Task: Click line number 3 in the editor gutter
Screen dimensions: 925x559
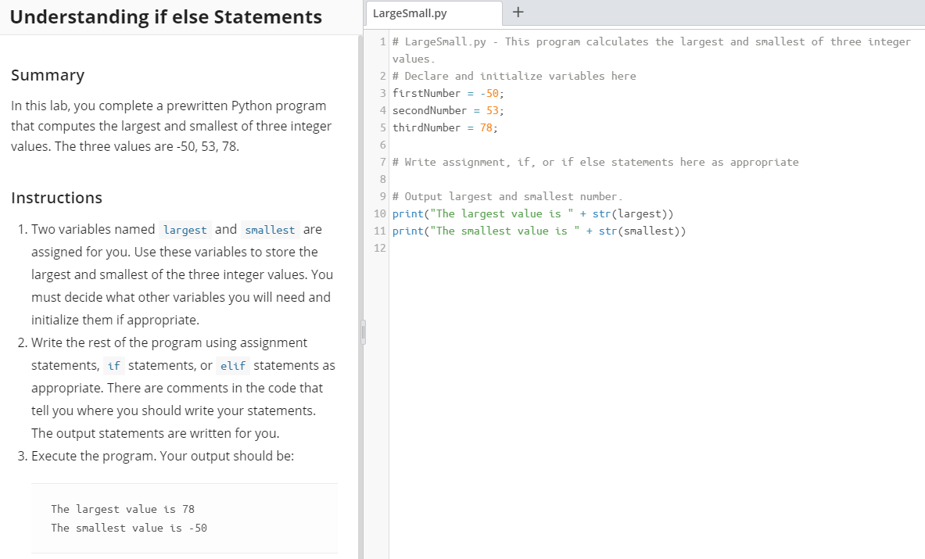Action: (382, 92)
